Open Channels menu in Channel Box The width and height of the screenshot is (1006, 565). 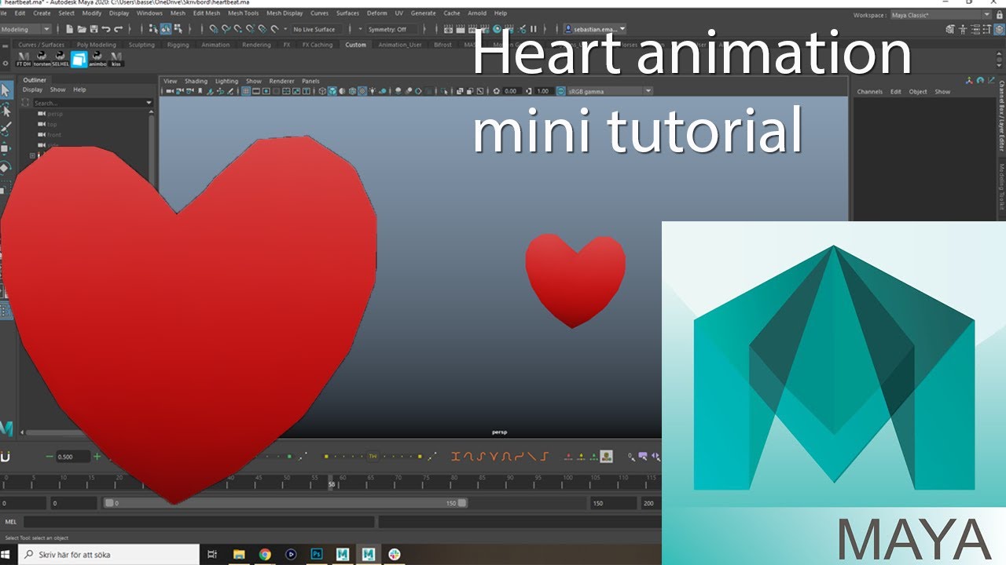pos(869,92)
